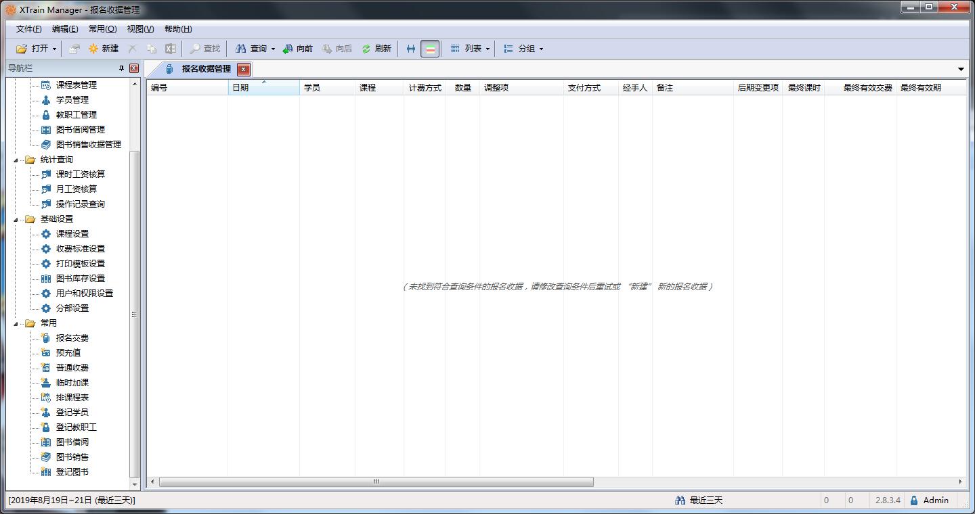This screenshot has height=514, width=975.
Task: Close the 报名收据管理 tab
Action: [244, 69]
